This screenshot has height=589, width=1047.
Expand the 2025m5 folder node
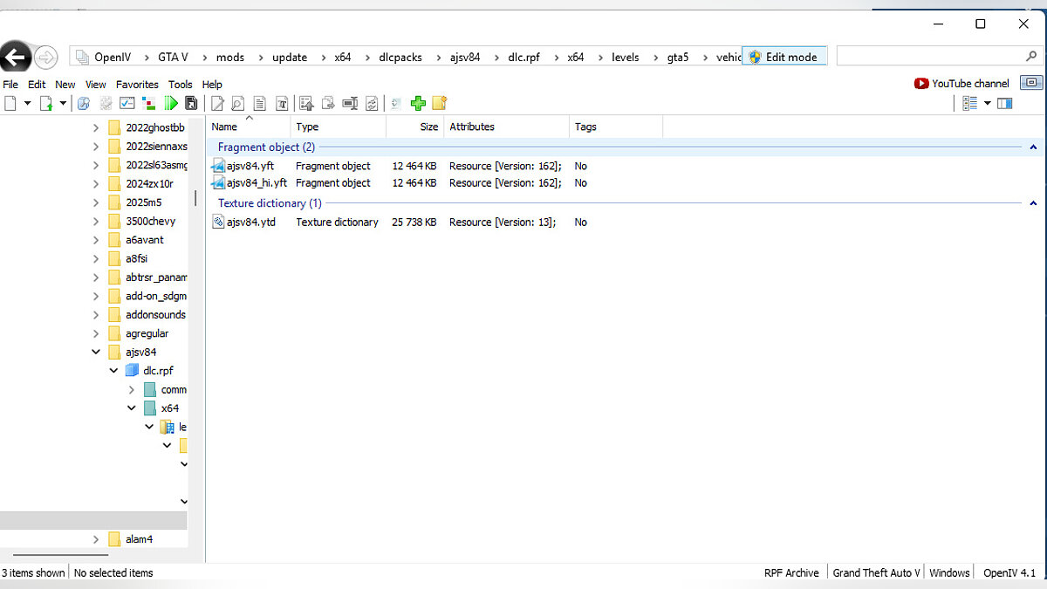pos(96,202)
